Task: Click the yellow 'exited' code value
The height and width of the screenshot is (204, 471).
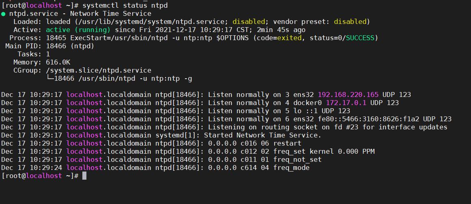Action: 289,38
